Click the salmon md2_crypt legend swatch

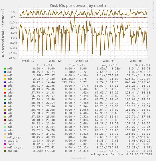tap(5, 148)
